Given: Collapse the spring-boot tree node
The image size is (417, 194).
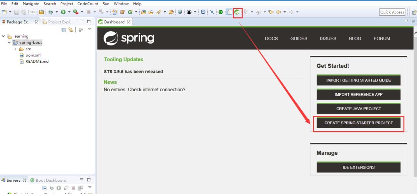Looking at the screenshot, I should tap(9, 42).
